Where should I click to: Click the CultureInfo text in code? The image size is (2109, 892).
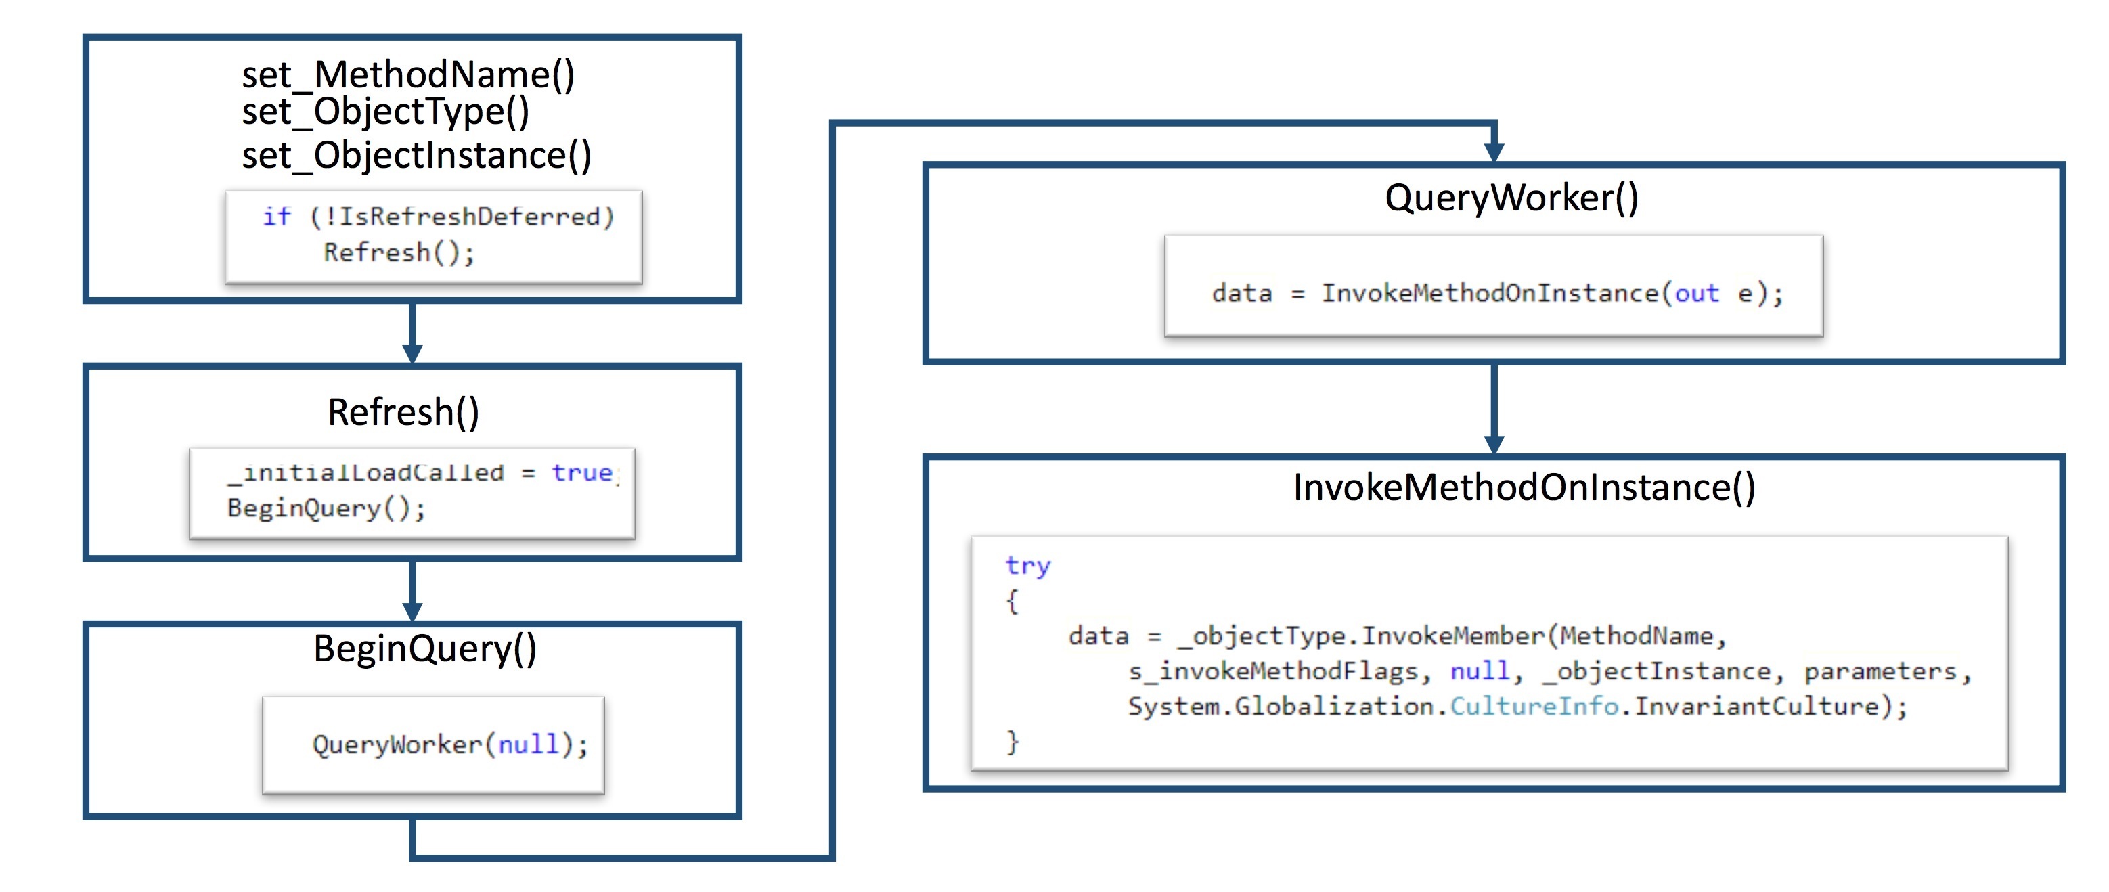(x=1534, y=705)
